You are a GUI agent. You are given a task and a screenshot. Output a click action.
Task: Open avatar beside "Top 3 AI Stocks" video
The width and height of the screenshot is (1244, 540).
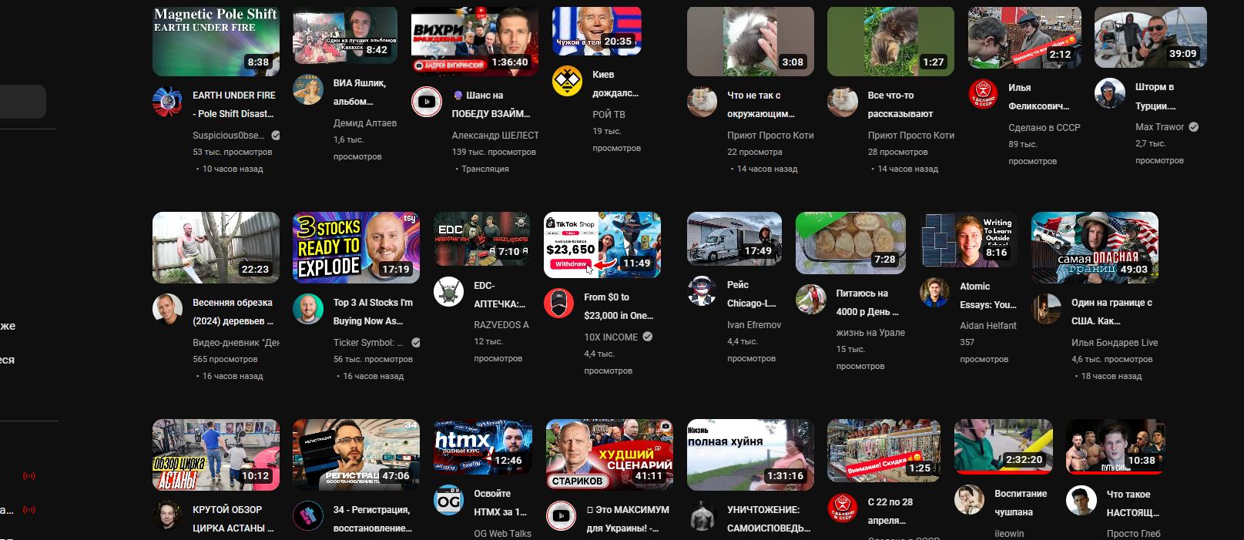click(307, 309)
